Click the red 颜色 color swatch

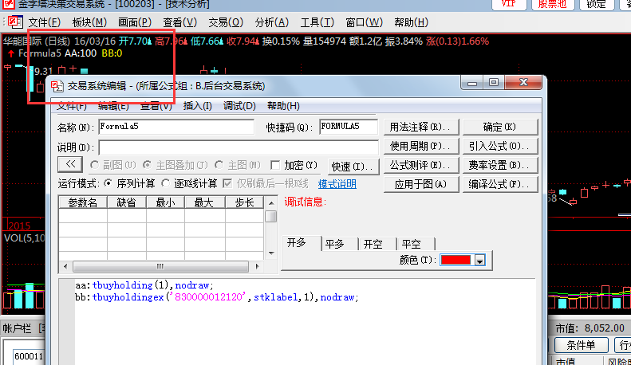click(x=456, y=261)
